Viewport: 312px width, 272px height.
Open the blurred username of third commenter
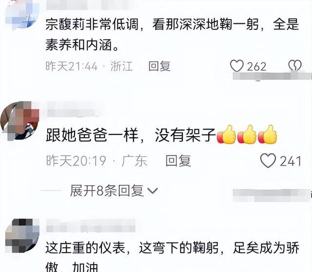91,225
